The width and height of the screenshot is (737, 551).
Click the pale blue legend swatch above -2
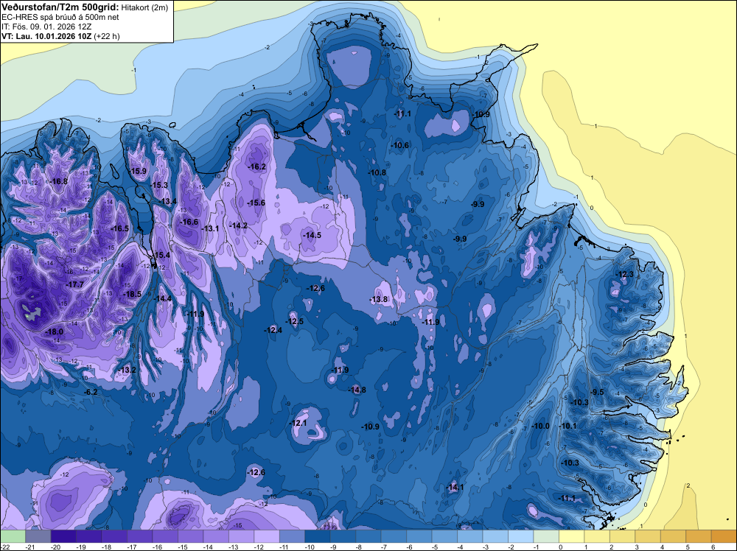pos(521,536)
